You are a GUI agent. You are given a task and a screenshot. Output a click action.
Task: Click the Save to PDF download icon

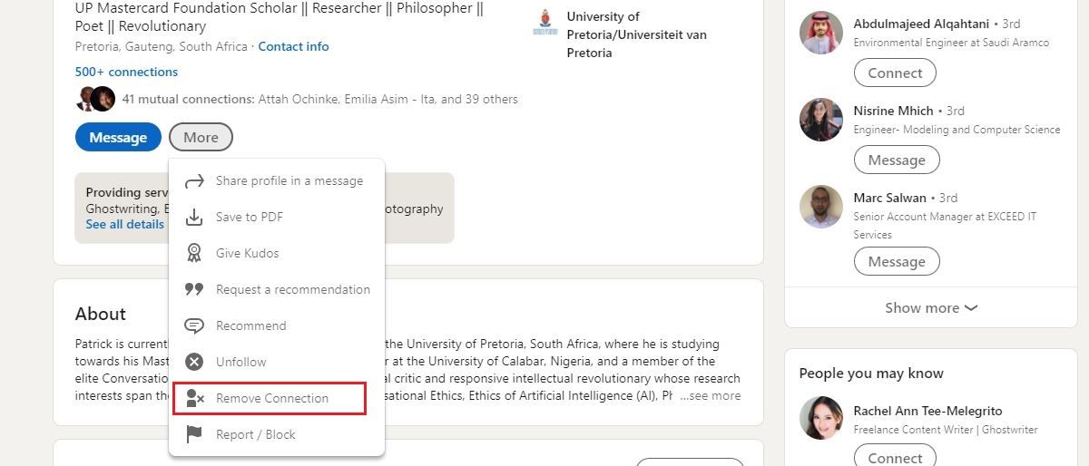point(194,218)
